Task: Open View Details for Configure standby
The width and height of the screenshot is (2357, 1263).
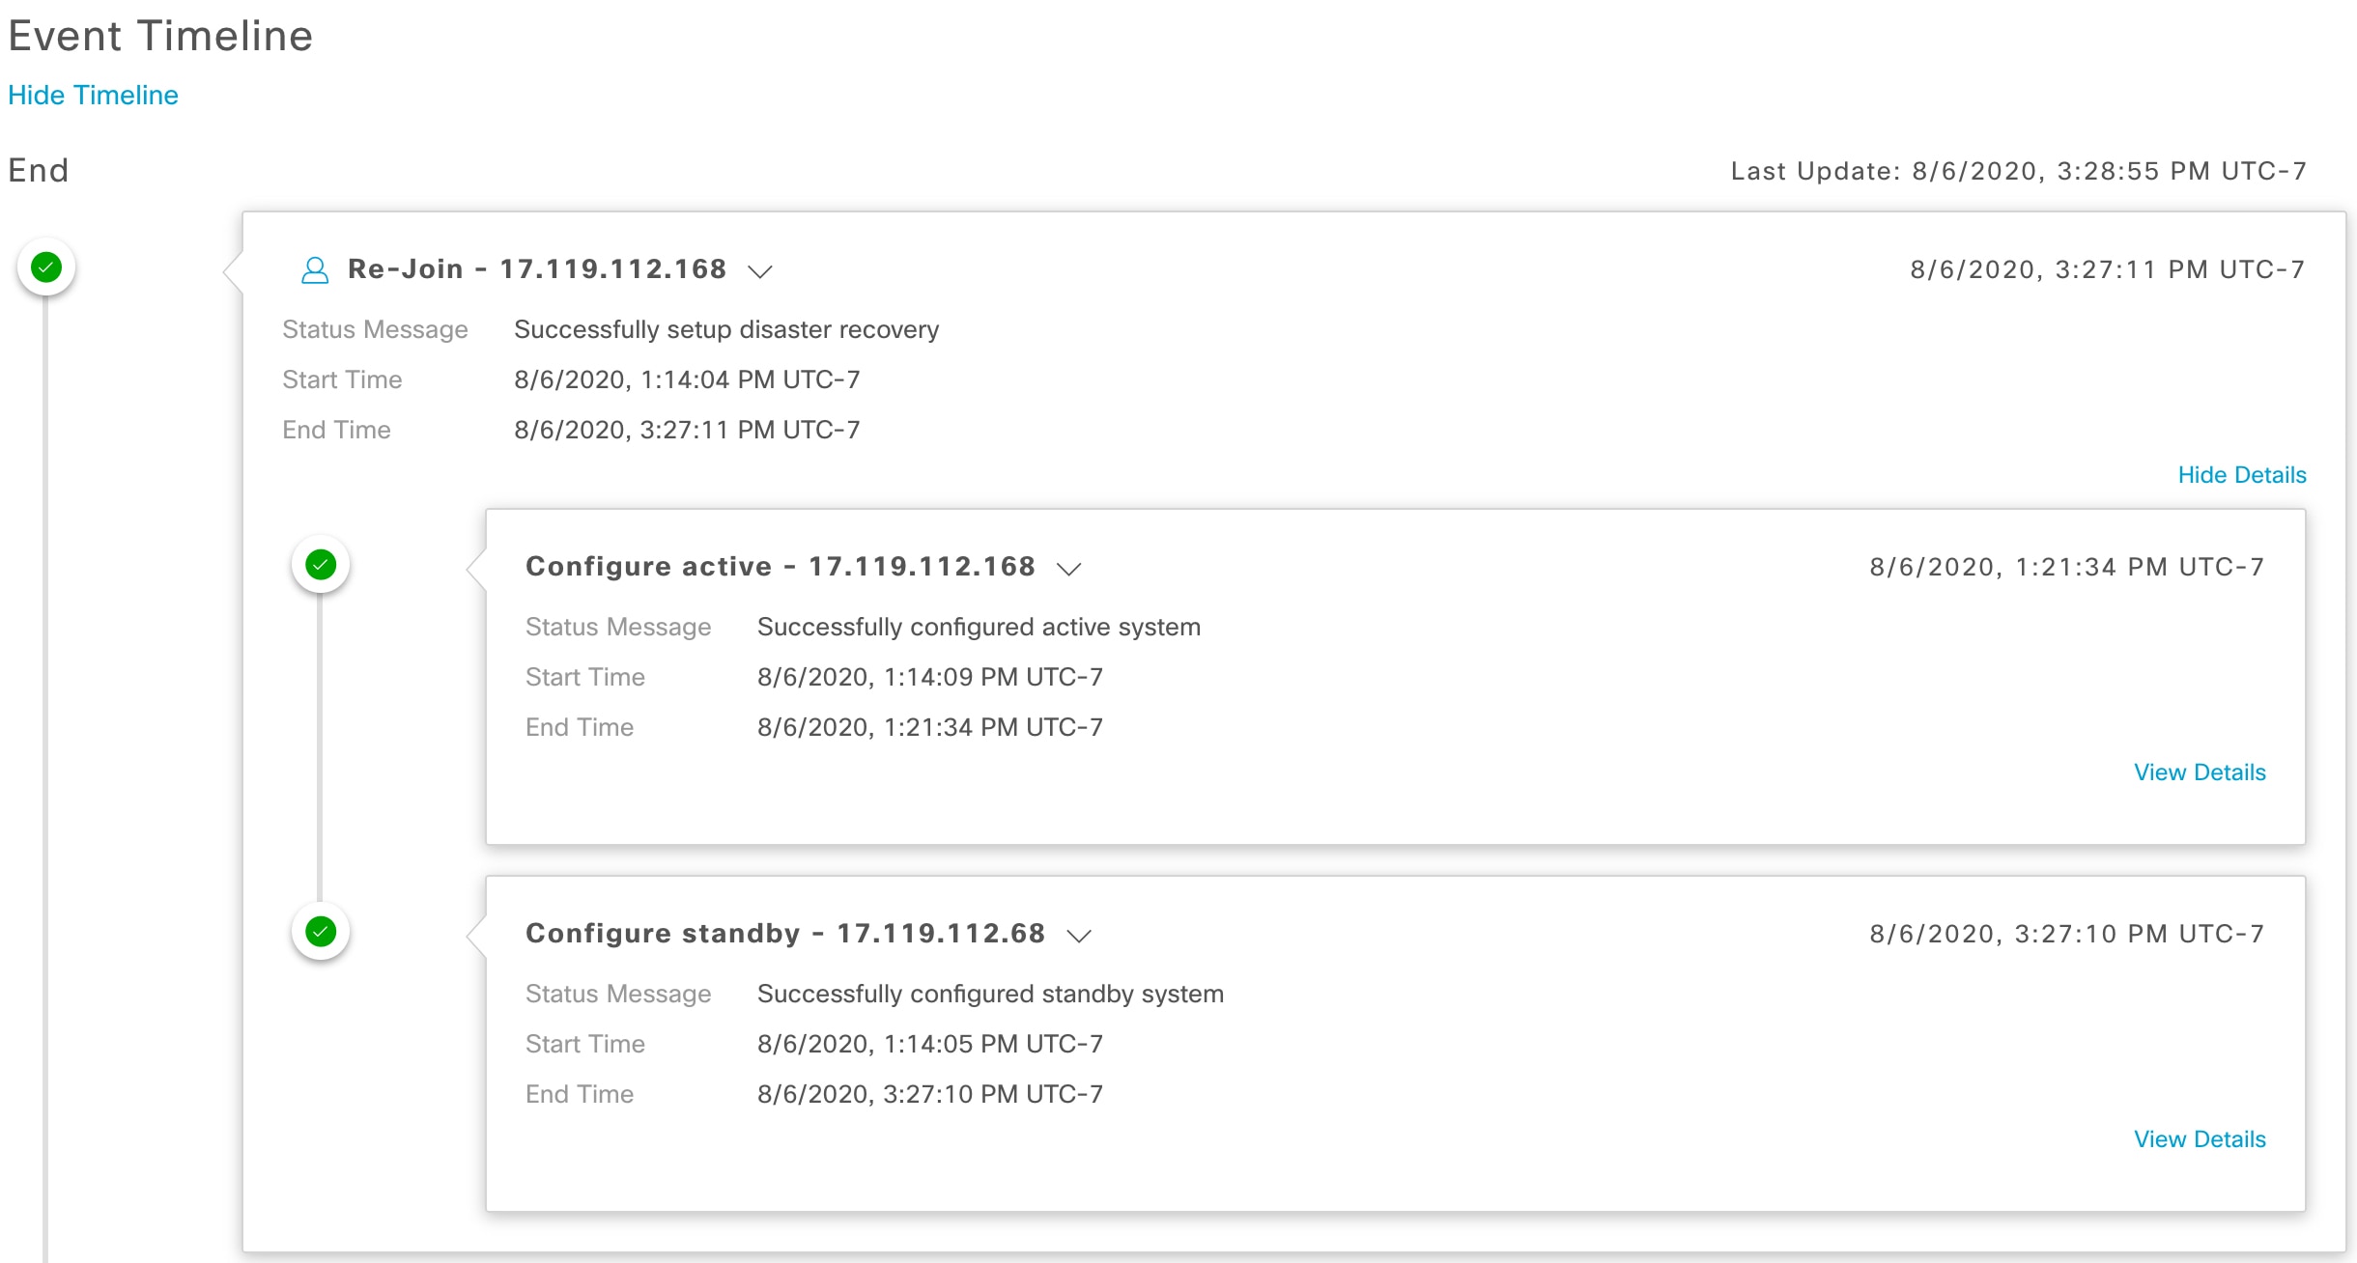Action: 2200,1139
